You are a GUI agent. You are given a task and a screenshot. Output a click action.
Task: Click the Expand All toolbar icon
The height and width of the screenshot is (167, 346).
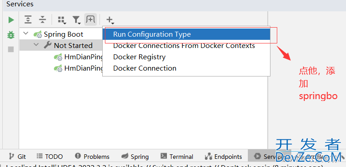pyautogui.click(x=28, y=19)
